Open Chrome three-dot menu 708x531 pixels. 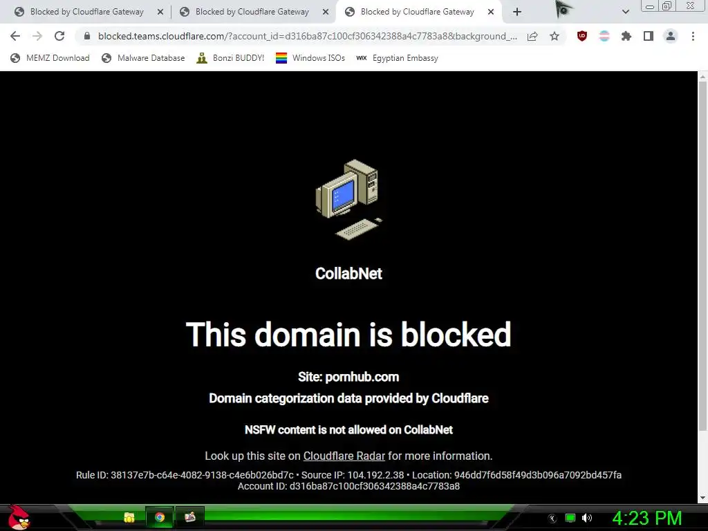[693, 36]
